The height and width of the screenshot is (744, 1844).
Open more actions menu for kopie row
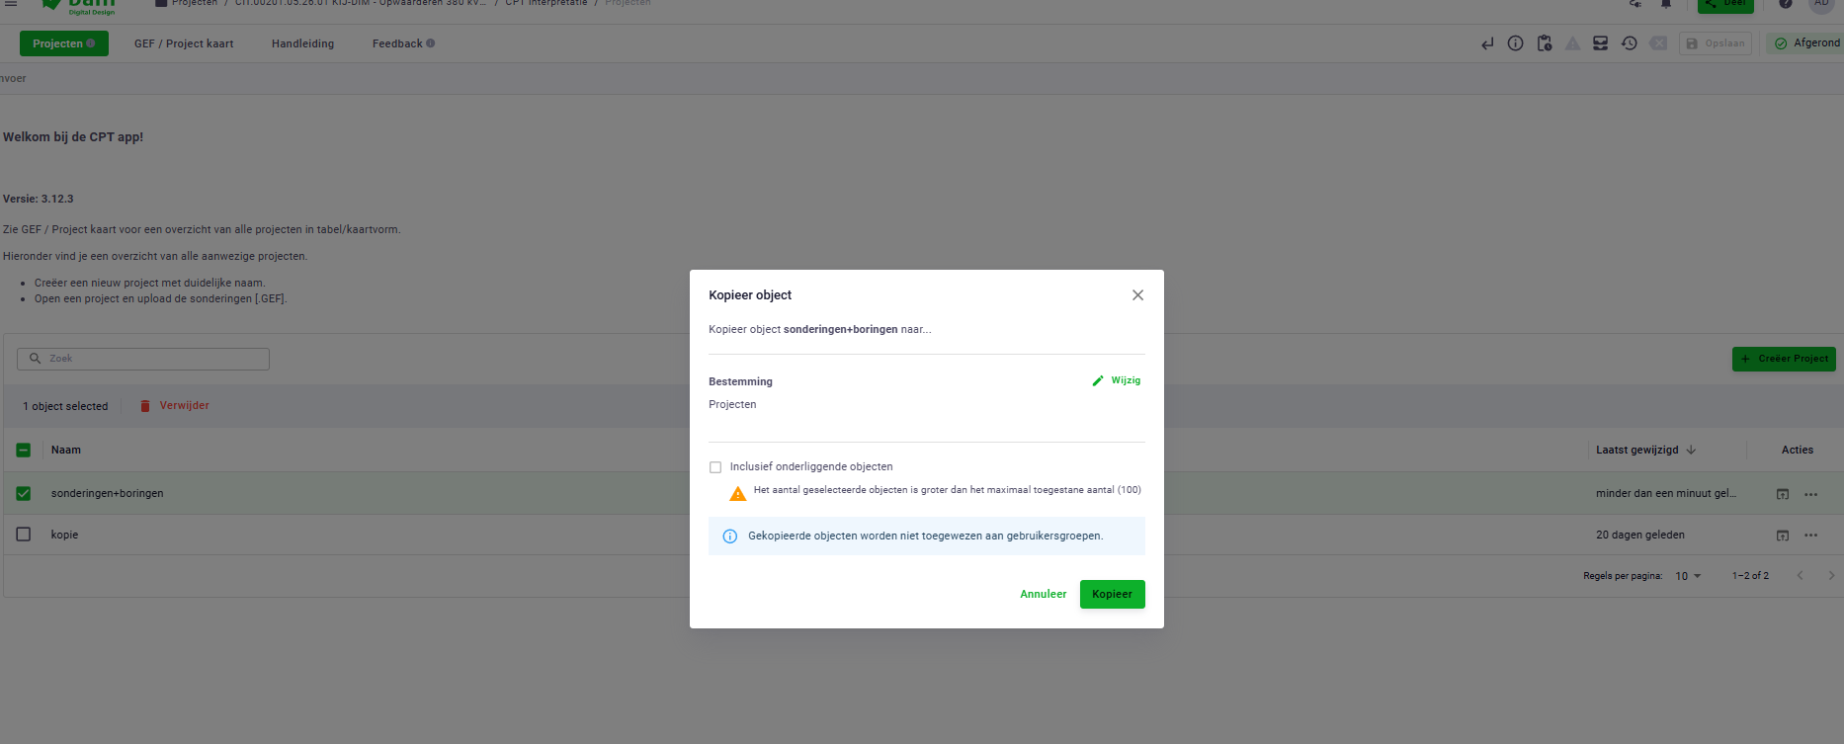(x=1810, y=536)
